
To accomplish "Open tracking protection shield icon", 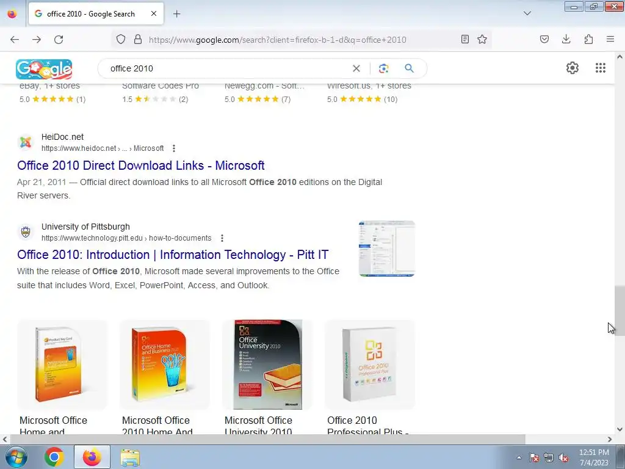I will (121, 39).
